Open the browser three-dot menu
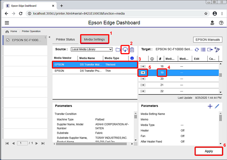Screen dimensions: 227x160 [x=222, y=14]
